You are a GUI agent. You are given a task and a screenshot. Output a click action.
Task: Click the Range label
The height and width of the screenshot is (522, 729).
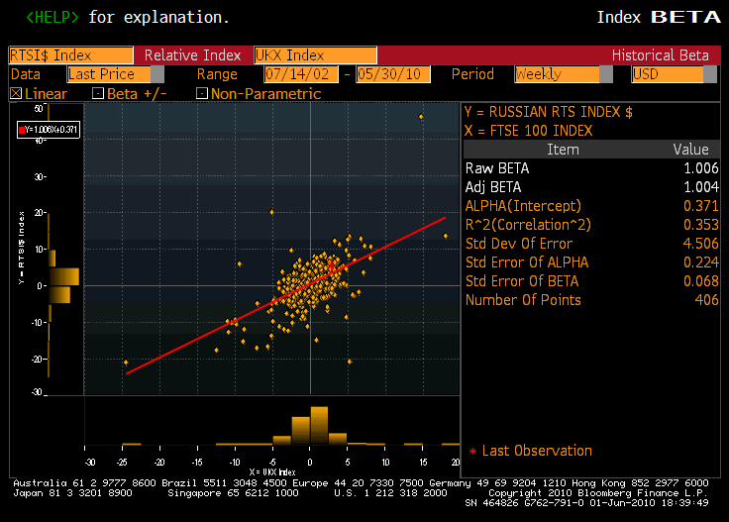coord(217,74)
